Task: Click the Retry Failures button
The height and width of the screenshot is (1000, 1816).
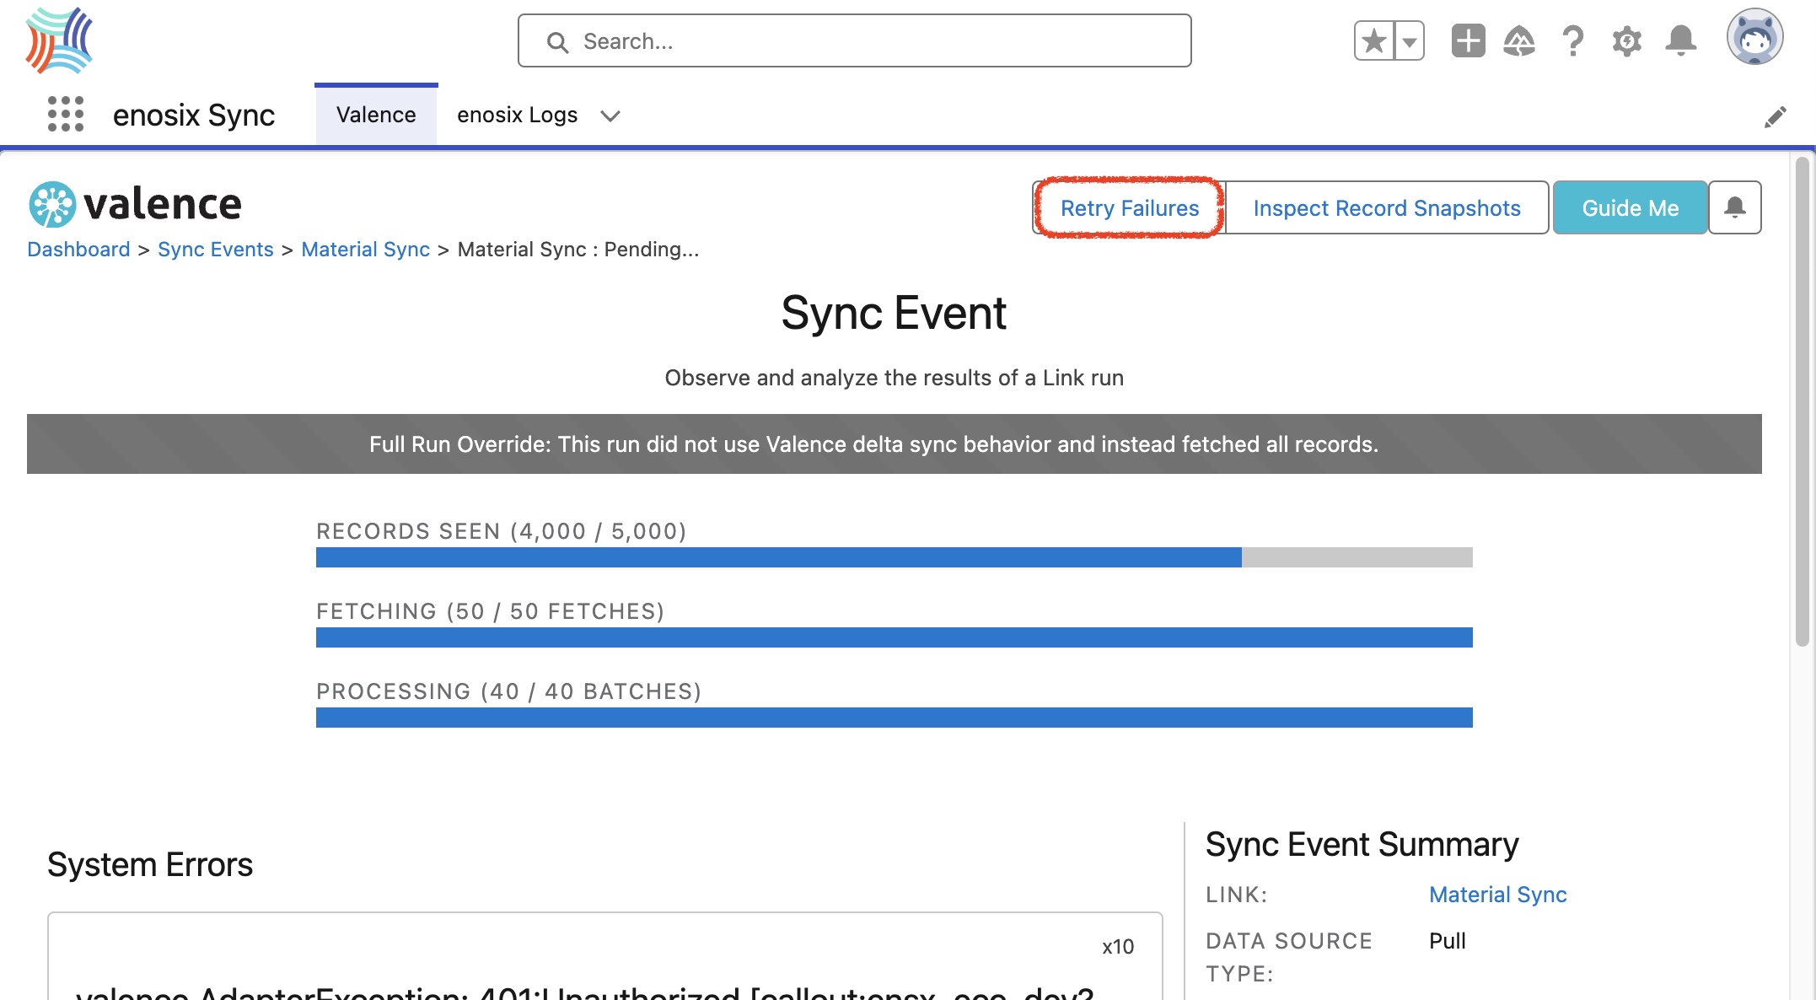Action: pyautogui.click(x=1129, y=207)
